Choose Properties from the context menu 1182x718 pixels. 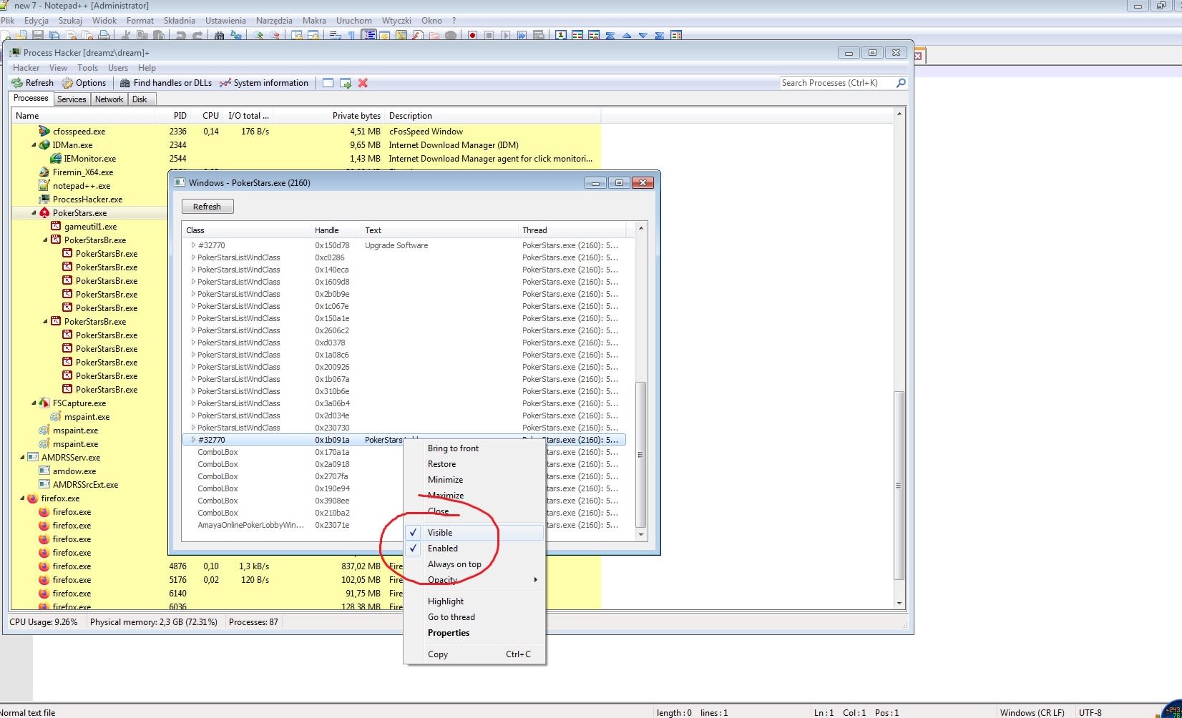pos(473,633)
